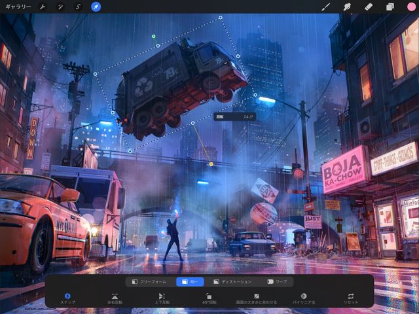Switch to ワープ transform mode
The height and width of the screenshot is (314, 419).
(277, 282)
